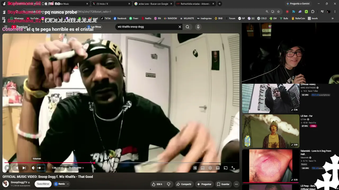Click the 'Lil Xan - Far' title
Image resolution: width=339 pixels, height=190 pixels.
(x=306, y=116)
